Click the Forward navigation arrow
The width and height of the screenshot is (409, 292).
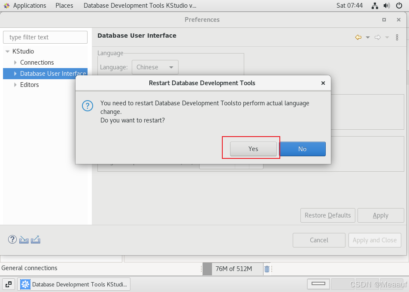pos(378,37)
